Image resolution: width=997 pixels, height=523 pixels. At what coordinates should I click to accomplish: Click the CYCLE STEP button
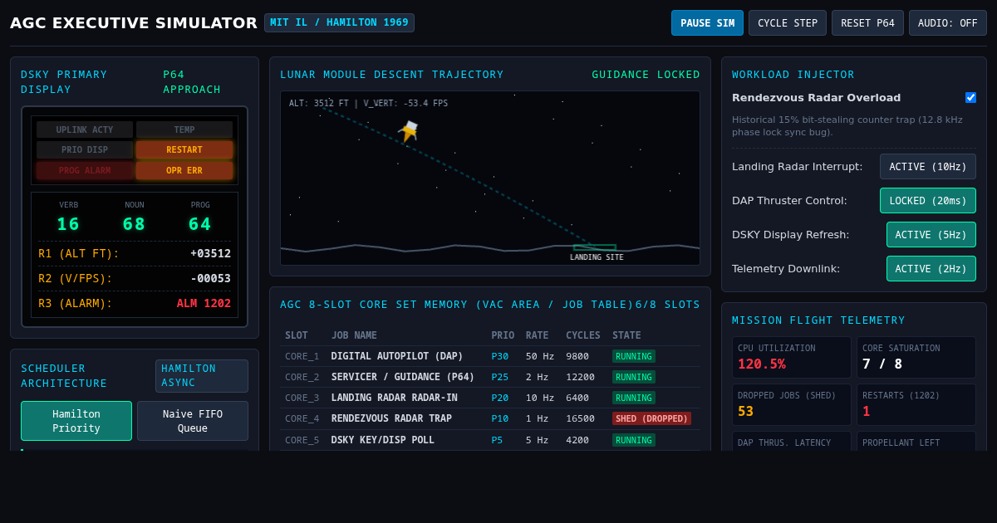(x=788, y=23)
